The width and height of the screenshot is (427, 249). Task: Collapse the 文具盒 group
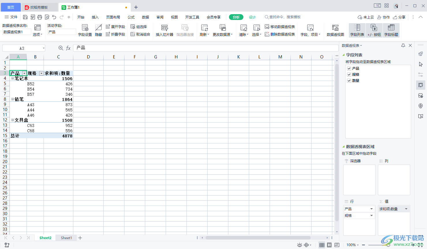pyautogui.click(x=12, y=120)
